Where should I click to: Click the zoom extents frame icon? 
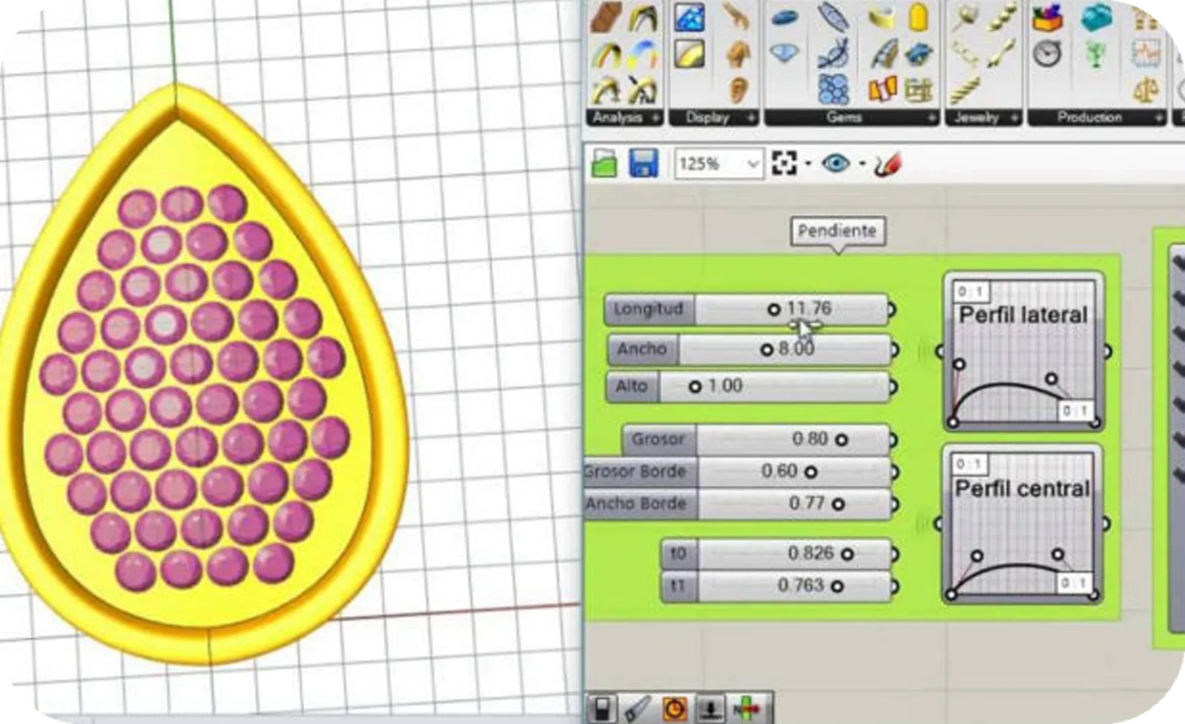coord(784,163)
